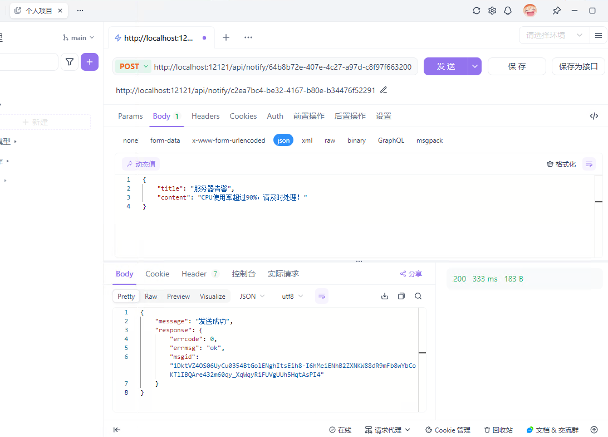This screenshot has width=608, height=437.
Task: Open the POST method dropdown
Action: pyautogui.click(x=134, y=66)
